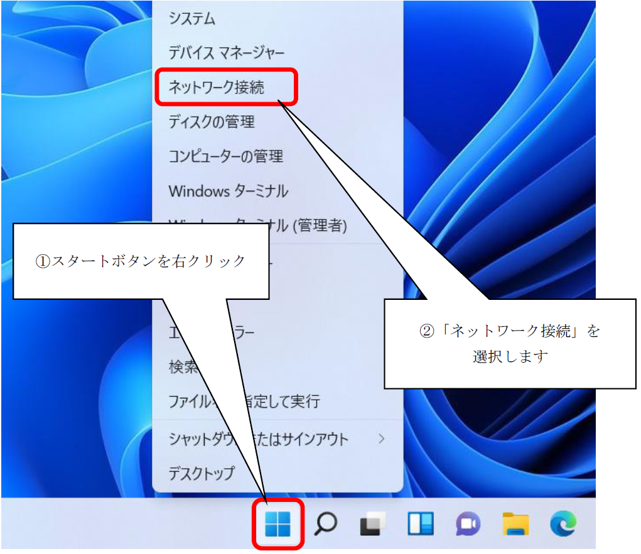Open ディスクの管理 from the menu
641x554 pixels.
point(212,121)
